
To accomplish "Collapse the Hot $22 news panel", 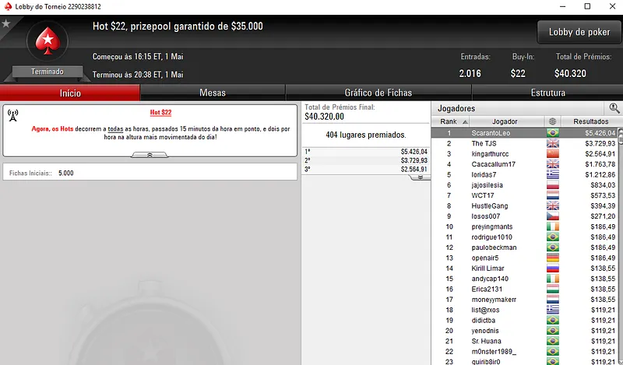I will (x=150, y=155).
